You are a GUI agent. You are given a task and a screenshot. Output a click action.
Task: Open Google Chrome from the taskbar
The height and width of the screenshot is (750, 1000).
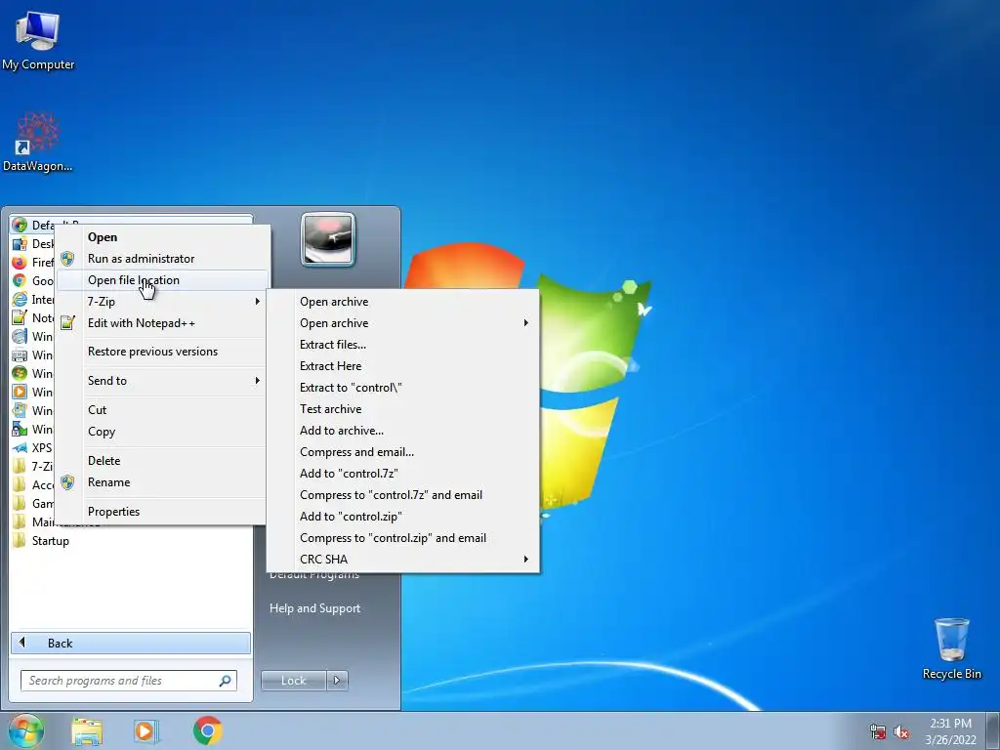207,730
